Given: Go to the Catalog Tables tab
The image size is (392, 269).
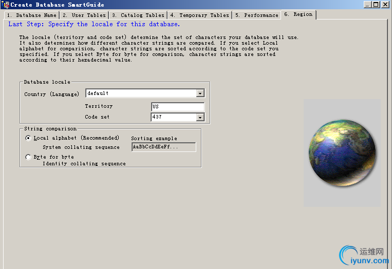Looking at the screenshot, I should [138, 15].
